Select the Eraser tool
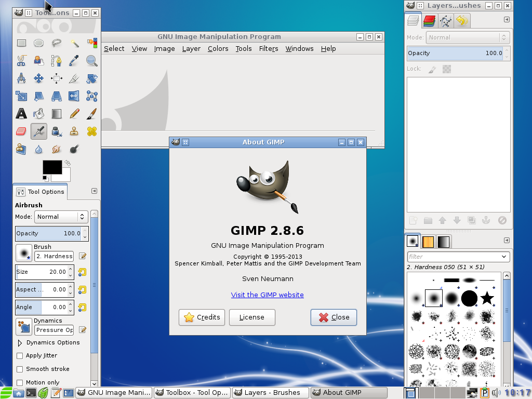 [x=21, y=131]
